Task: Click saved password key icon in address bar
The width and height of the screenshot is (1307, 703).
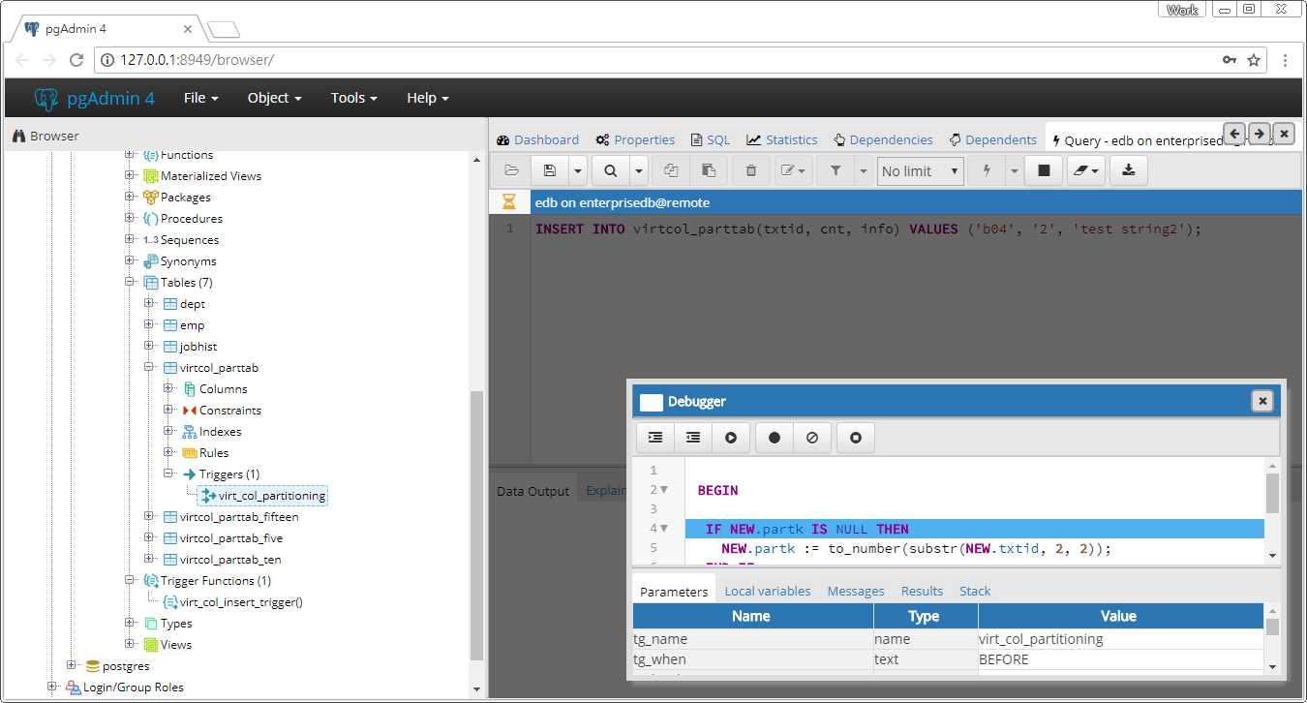Action: 1230,60
